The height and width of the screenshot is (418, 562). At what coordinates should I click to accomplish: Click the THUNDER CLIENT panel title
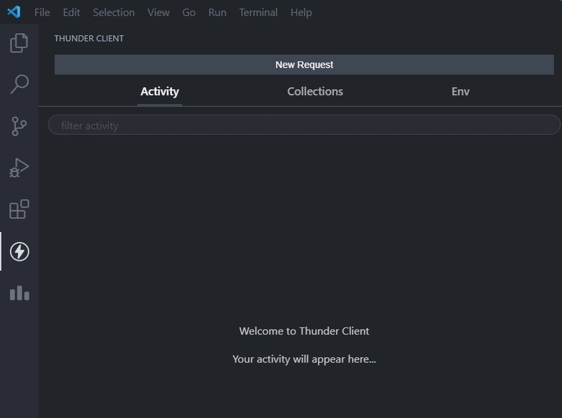coord(89,39)
